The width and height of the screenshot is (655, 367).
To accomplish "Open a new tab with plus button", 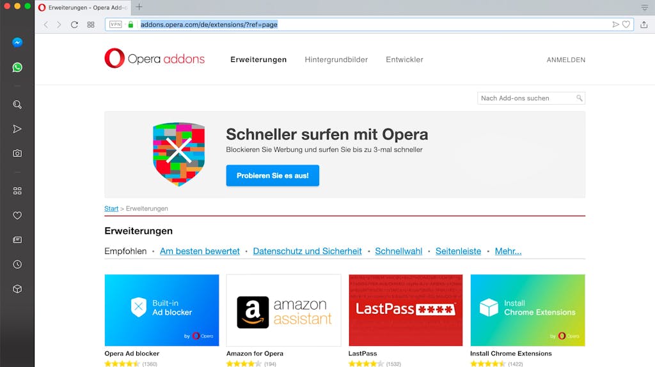I will [139, 7].
